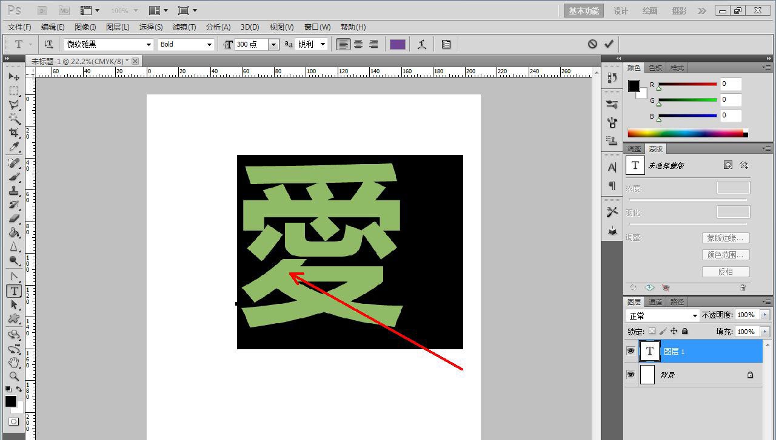Switch to the 调整 tab
This screenshot has width=776, height=440.
634,148
